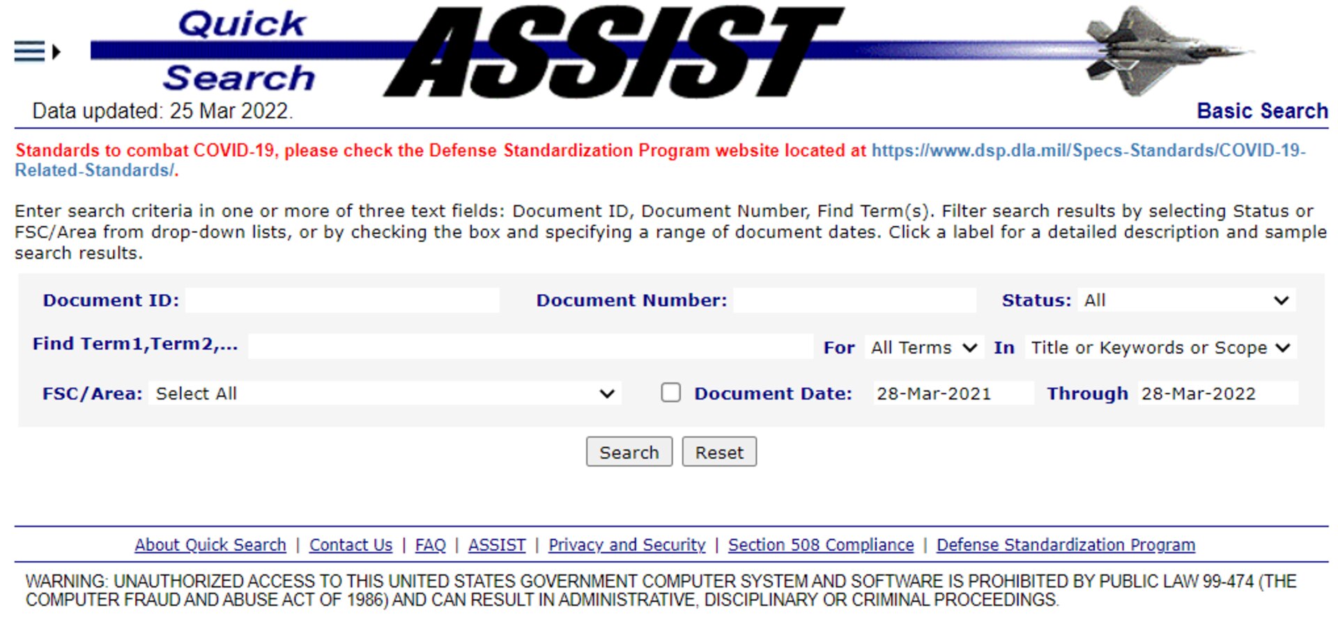
Task: Expand the FSC/Area Select All dropdown
Action: coord(385,393)
